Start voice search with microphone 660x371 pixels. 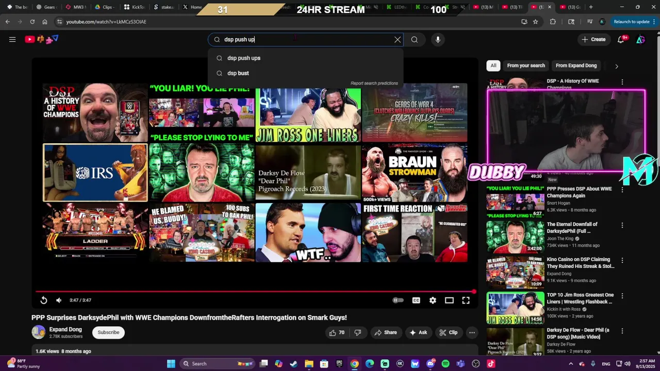[x=438, y=40]
